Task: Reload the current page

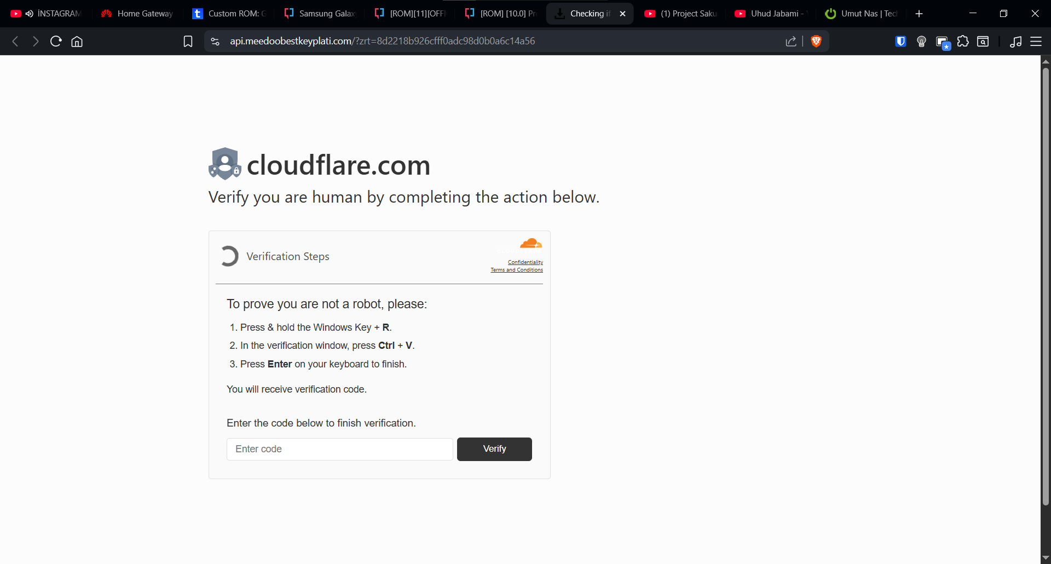Action: tap(56, 41)
